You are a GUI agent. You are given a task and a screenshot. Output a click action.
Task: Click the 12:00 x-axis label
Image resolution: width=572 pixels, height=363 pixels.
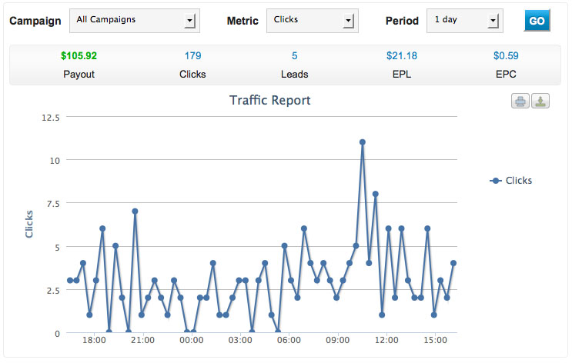pyautogui.click(x=386, y=339)
